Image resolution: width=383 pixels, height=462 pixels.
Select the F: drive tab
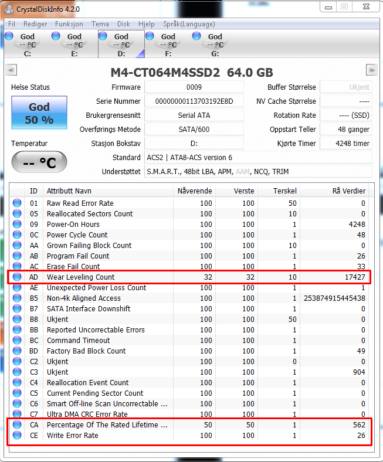click(x=168, y=44)
